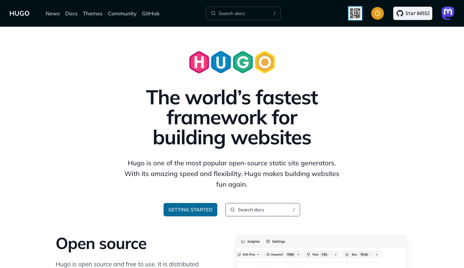This screenshot has height=268, width=464.
Task: Open the dropdown arrow beside Fork
Action: point(335,254)
